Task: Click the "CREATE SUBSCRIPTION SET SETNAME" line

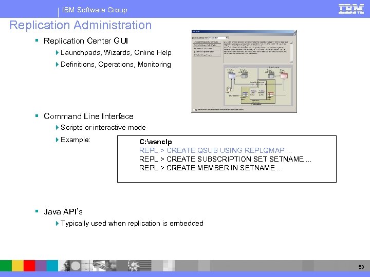Action: click(225, 159)
